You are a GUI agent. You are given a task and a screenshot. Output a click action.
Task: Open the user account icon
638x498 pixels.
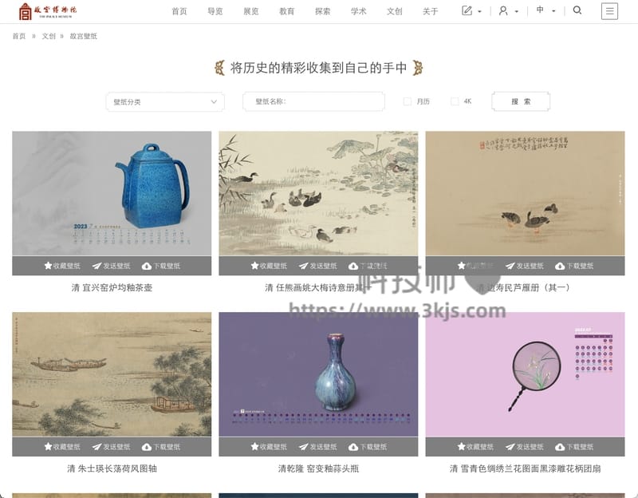[503, 10]
